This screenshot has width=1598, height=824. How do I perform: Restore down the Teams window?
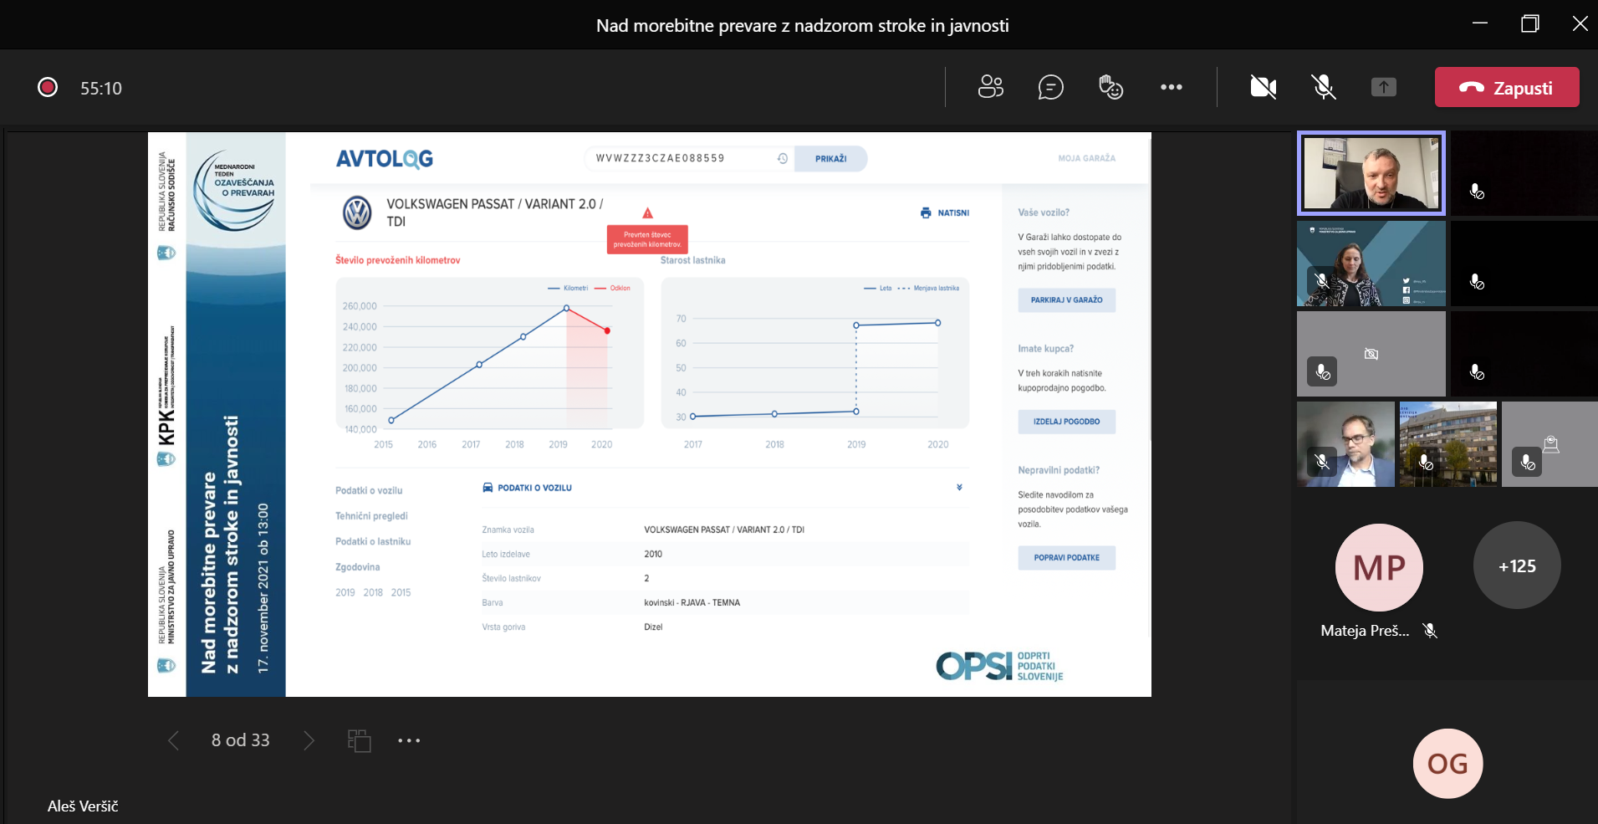pyautogui.click(x=1530, y=24)
